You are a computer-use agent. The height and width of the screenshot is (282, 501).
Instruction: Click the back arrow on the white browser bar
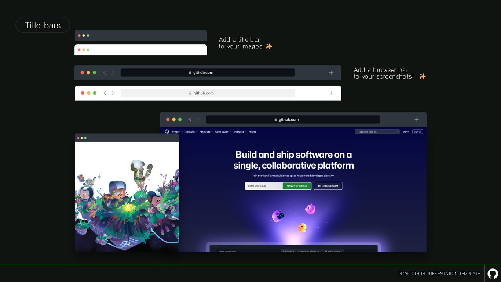point(105,93)
